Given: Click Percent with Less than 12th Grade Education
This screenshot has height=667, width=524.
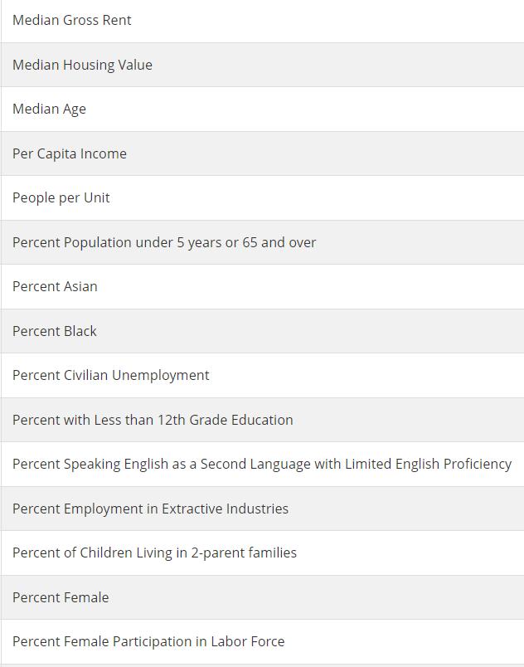Looking at the screenshot, I should pyautogui.click(x=262, y=420).
